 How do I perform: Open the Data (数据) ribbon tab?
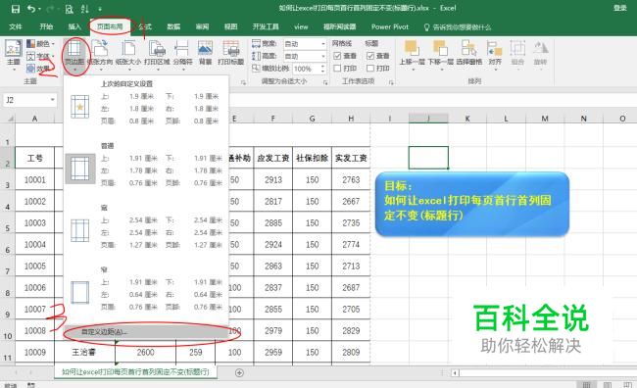point(173,26)
